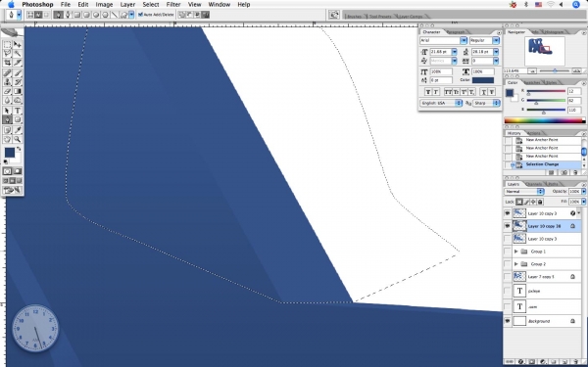This screenshot has width=588, height=367.
Task: Open font family dropdown showing Arial
Action: pos(464,40)
